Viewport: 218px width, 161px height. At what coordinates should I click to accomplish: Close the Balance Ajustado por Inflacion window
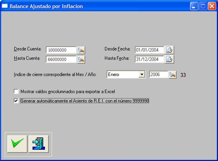pyautogui.click(x=212, y=6)
